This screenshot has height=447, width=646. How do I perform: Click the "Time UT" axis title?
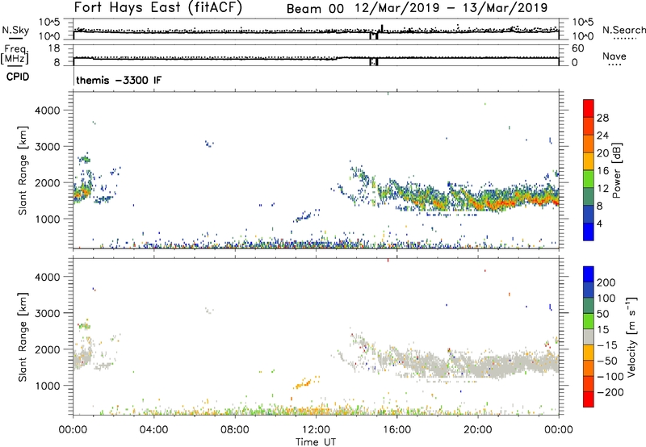[316, 442]
